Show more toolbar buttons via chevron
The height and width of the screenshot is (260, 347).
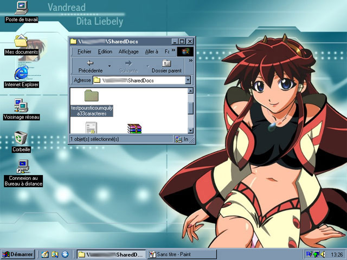[x=190, y=61]
